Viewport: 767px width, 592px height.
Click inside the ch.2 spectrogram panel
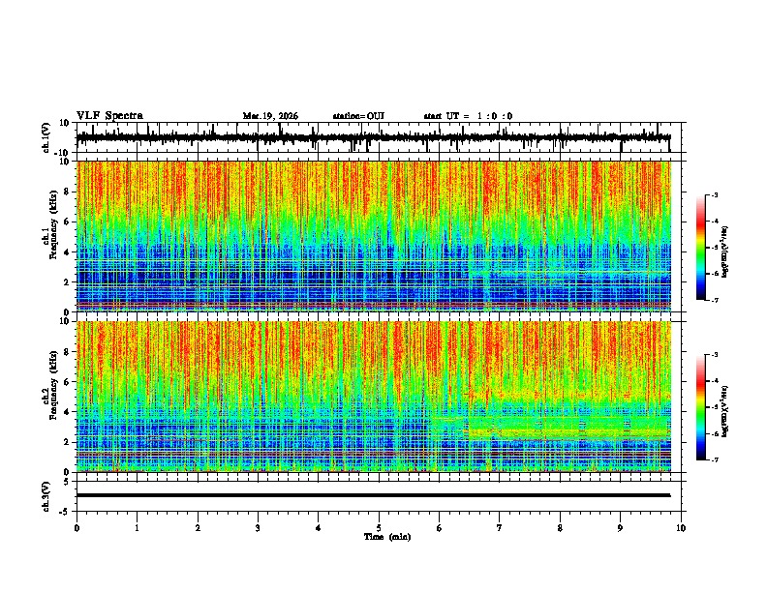(x=374, y=397)
